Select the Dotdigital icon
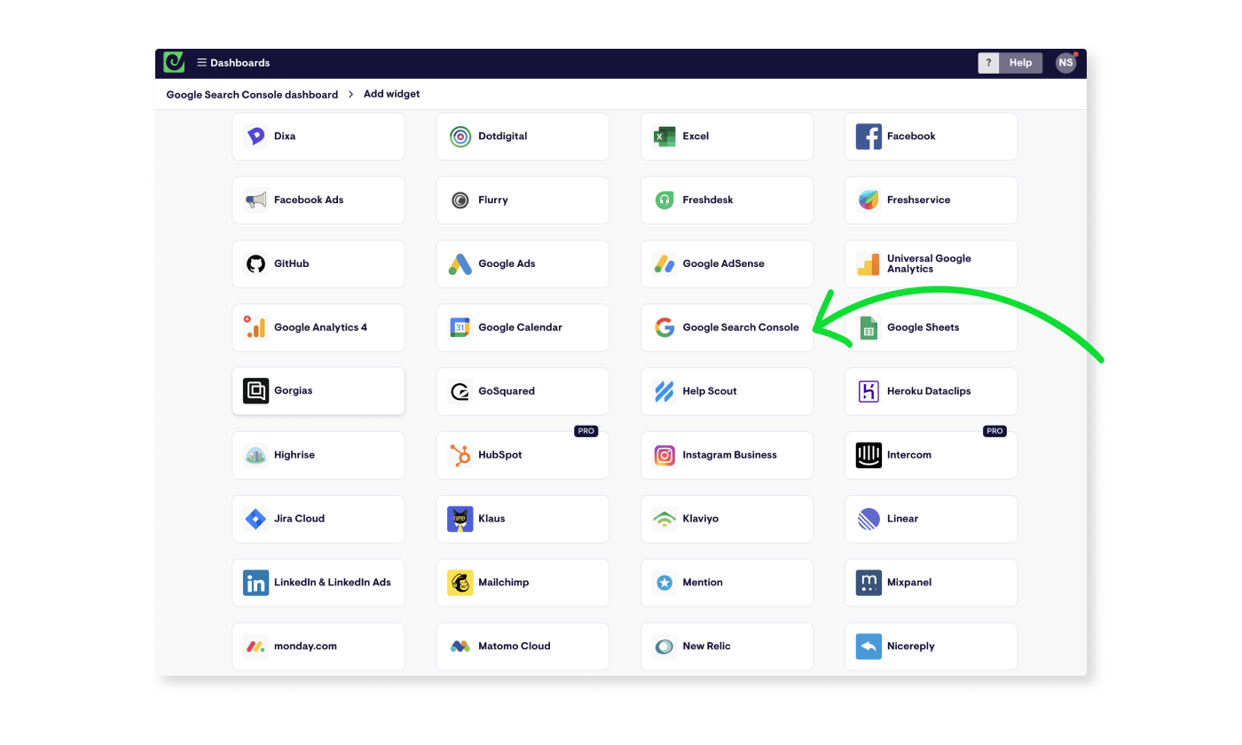 [460, 137]
